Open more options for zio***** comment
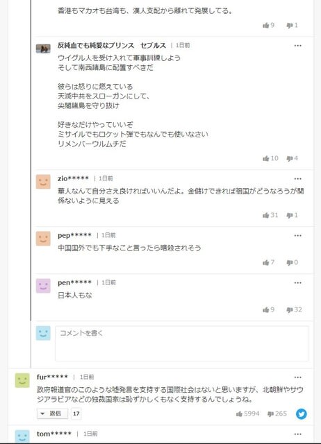Viewport: 321px width, 444px height. [x=298, y=179]
